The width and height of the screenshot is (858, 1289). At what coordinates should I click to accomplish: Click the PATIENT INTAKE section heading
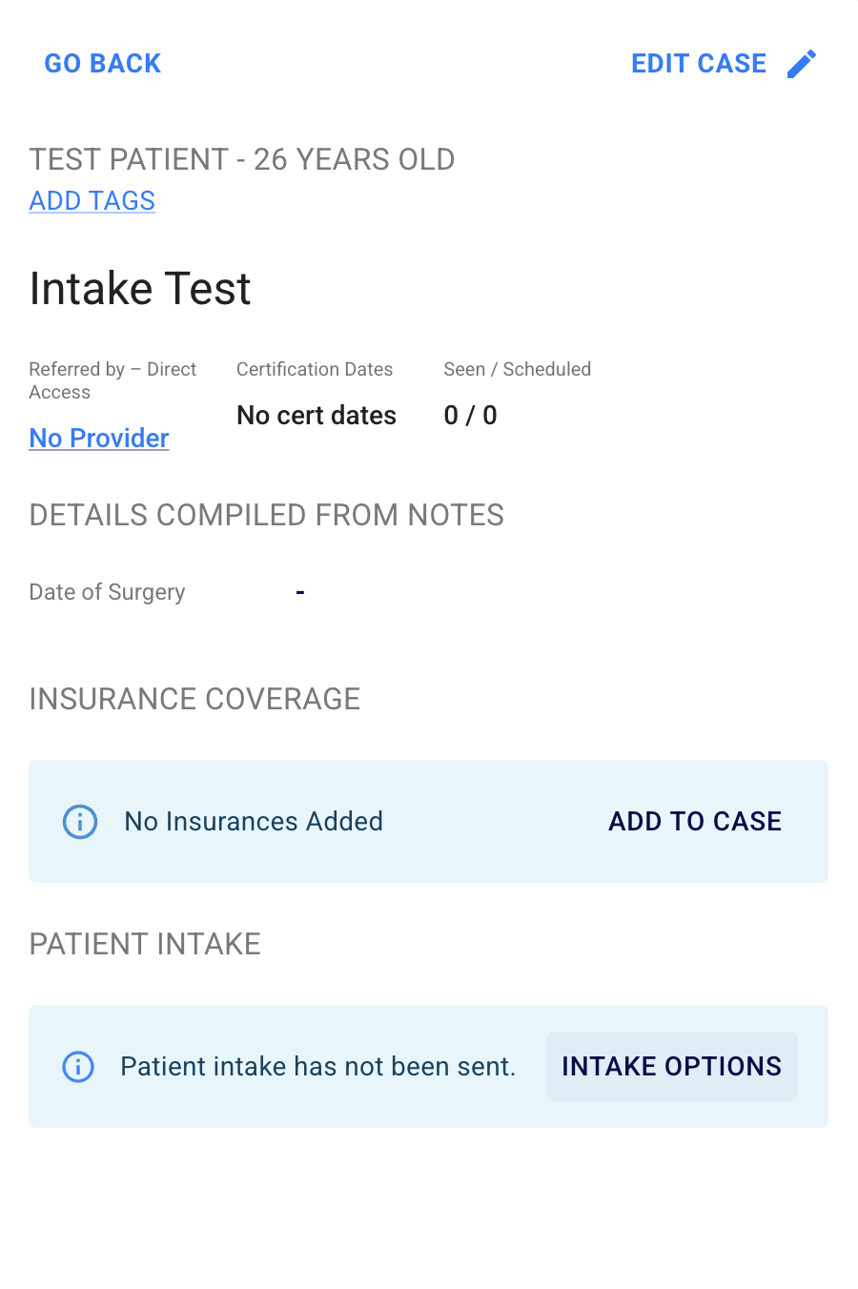tap(145, 944)
